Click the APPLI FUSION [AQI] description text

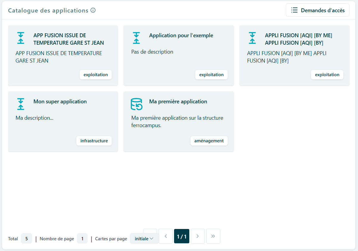(287, 57)
